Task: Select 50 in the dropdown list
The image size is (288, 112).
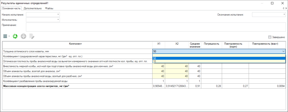Action: (219, 58)
